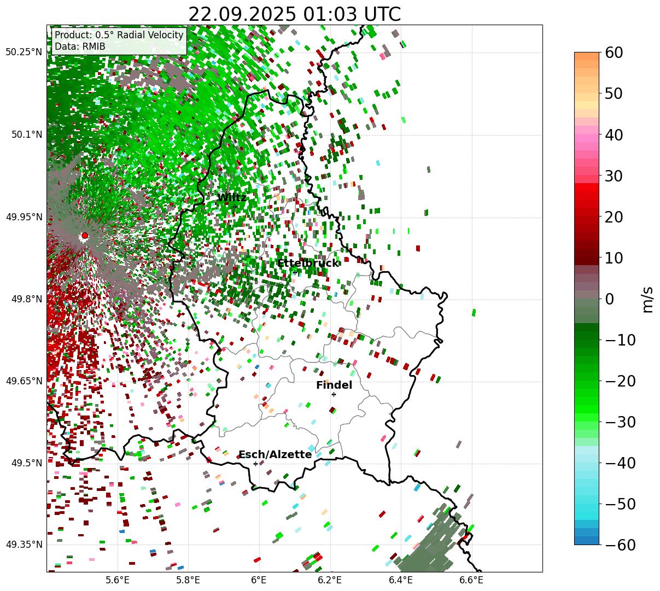Click the m/s colorbar unit label
660x591 pixels.
point(648,299)
